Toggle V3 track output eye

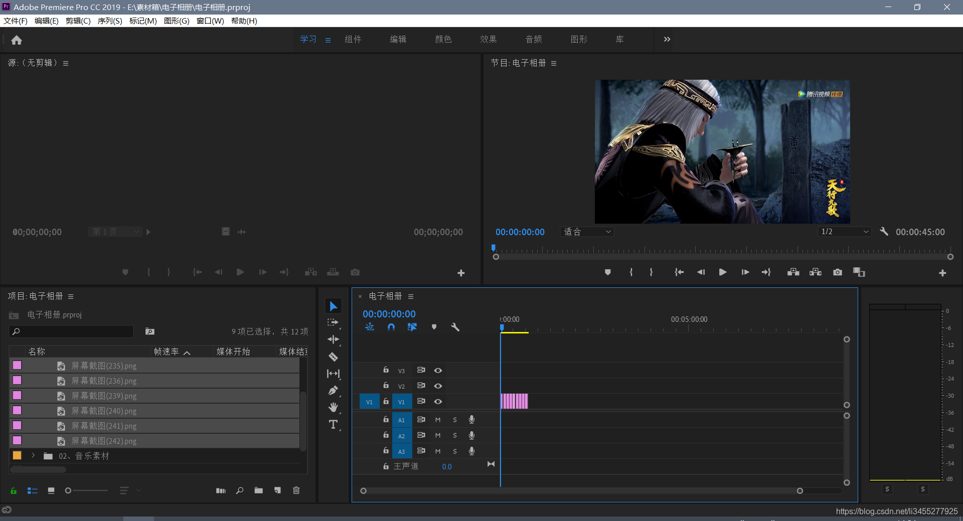pyautogui.click(x=438, y=371)
